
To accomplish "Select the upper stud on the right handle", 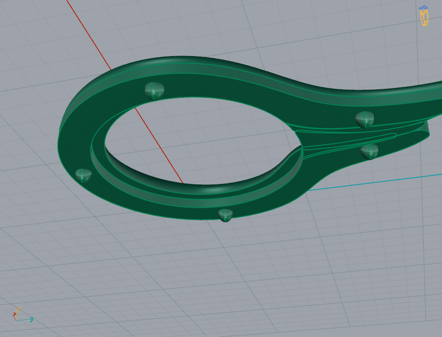I will click(365, 119).
